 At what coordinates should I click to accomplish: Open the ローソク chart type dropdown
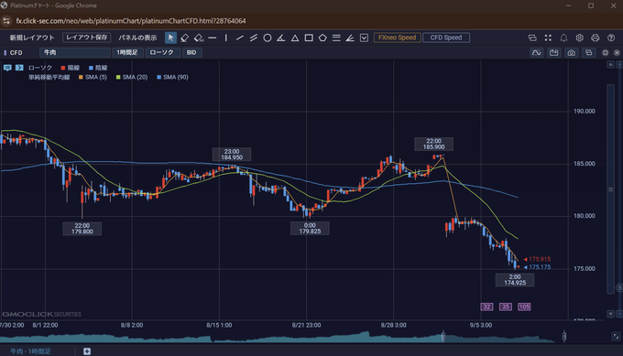(x=162, y=52)
